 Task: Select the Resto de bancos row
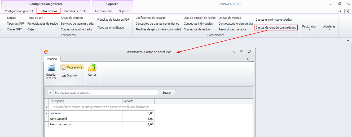[x=99, y=124]
